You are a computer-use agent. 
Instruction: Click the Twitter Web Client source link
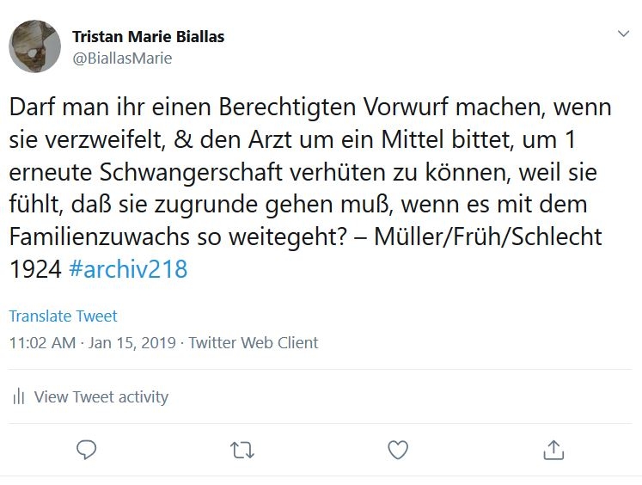pyautogui.click(x=253, y=342)
